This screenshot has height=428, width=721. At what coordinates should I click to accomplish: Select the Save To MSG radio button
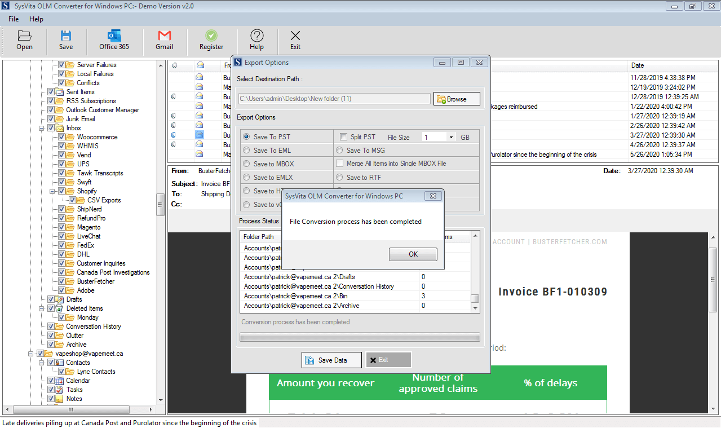[339, 151]
